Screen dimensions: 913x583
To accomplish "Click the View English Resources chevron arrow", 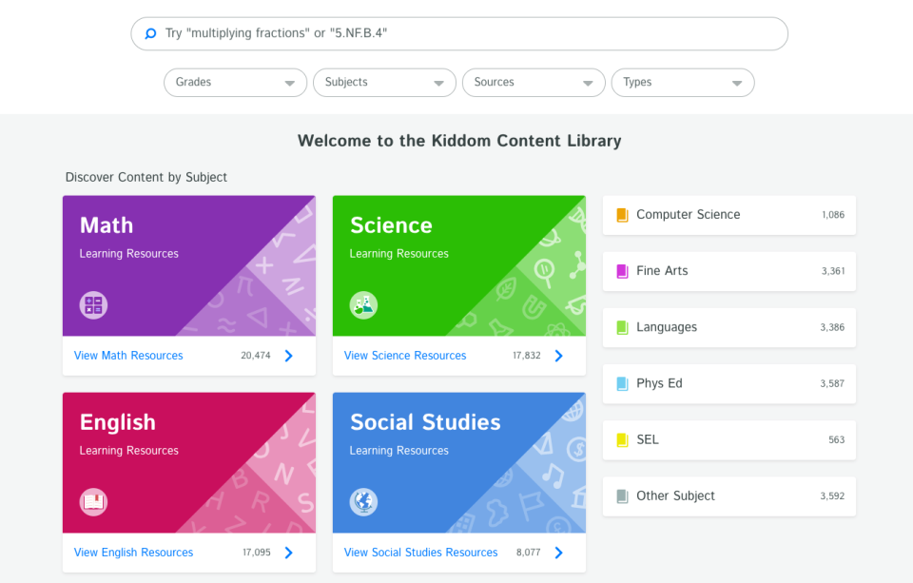I will 288,552.
